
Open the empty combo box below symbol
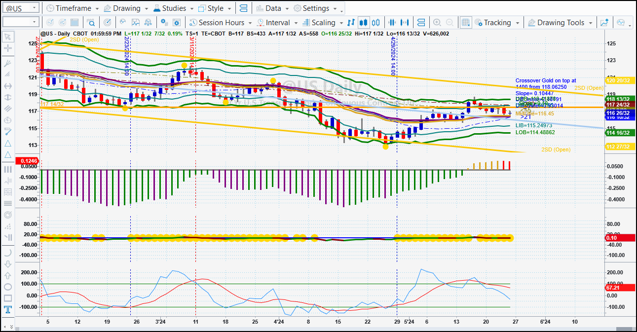21,22
